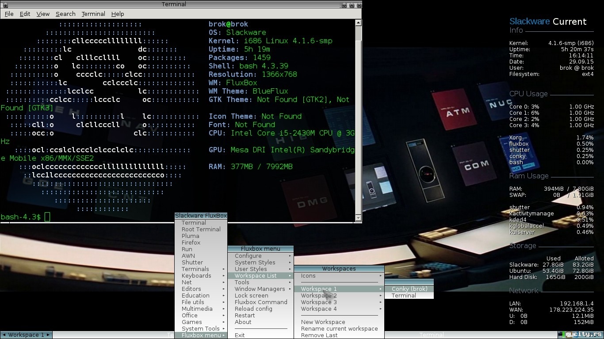Expand Workspace 4 window list
Viewport: 604px width, 339px height.
click(339, 309)
